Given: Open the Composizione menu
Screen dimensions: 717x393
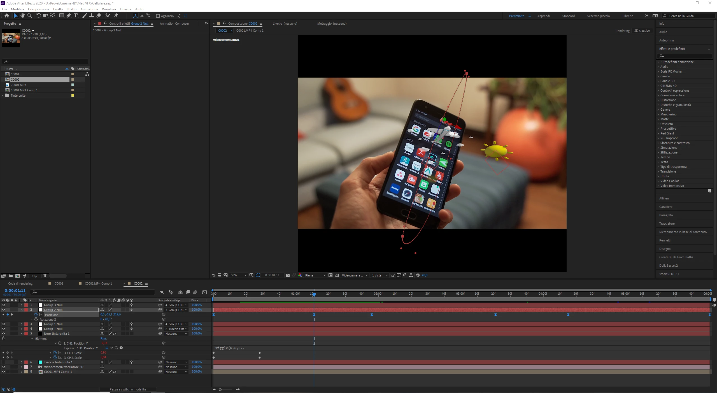Looking at the screenshot, I should pos(38,9).
